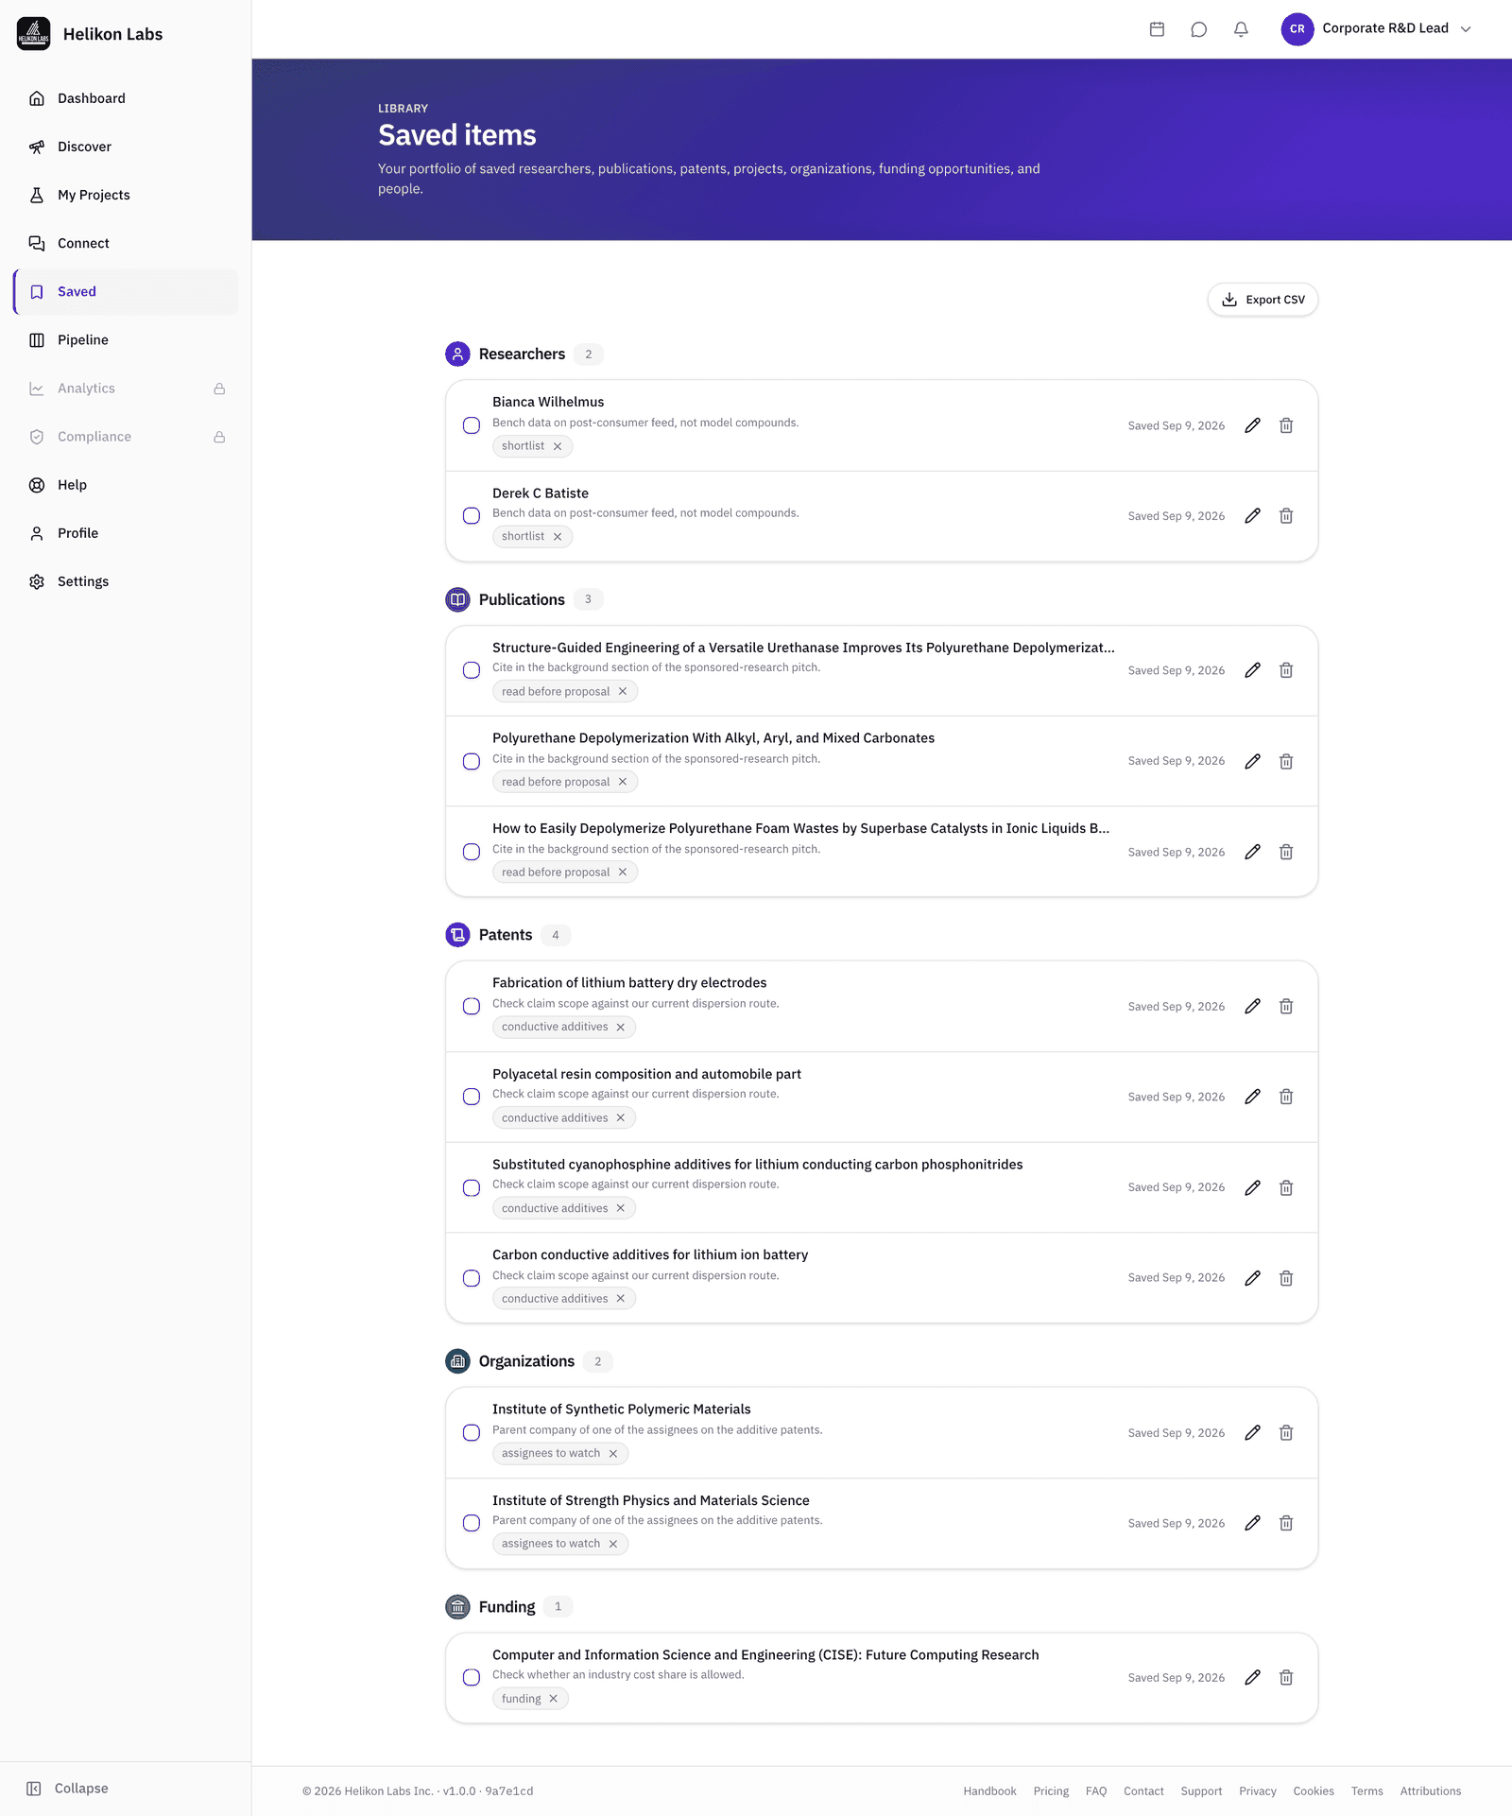Open the Support footer link
Screen dimensions: 1512x1816
(x=1201, y=1791)
